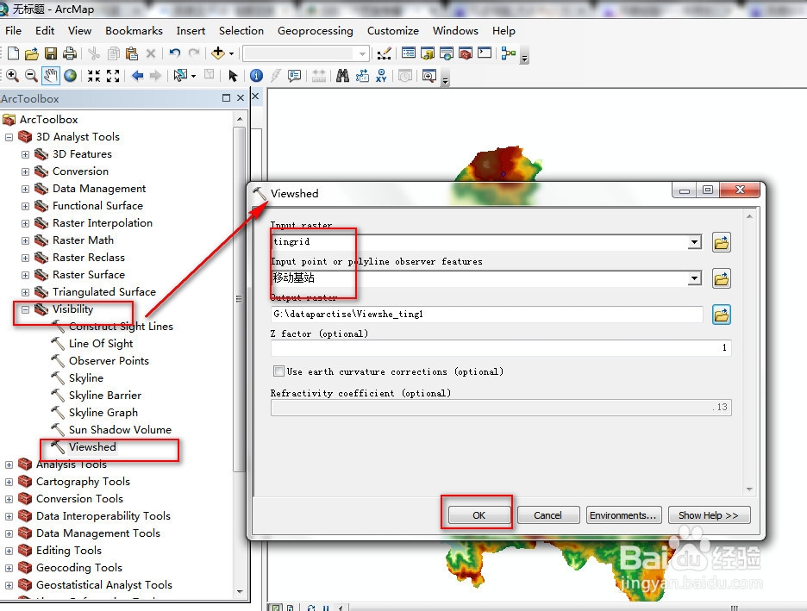Image resolution: width=807 pixels, height=611 pixels.
Task: Click the ArcToolbox panel scroll down arrow
Action: click(240, 591)
